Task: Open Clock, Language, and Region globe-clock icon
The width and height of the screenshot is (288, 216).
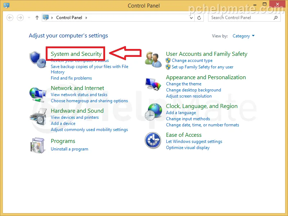Action: click(x=153, y=112)
